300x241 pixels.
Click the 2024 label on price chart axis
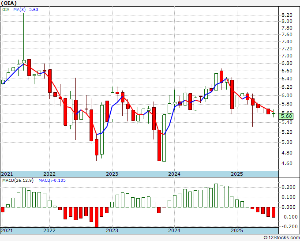pos(174,174)
